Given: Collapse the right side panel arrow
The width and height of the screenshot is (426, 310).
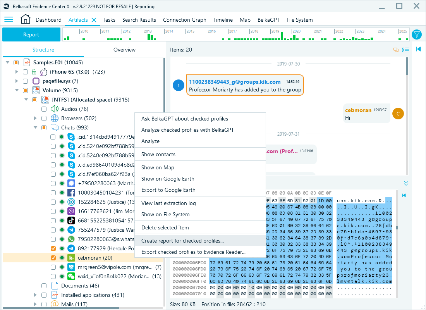Looking at the screenshot, I should [418, 49].
